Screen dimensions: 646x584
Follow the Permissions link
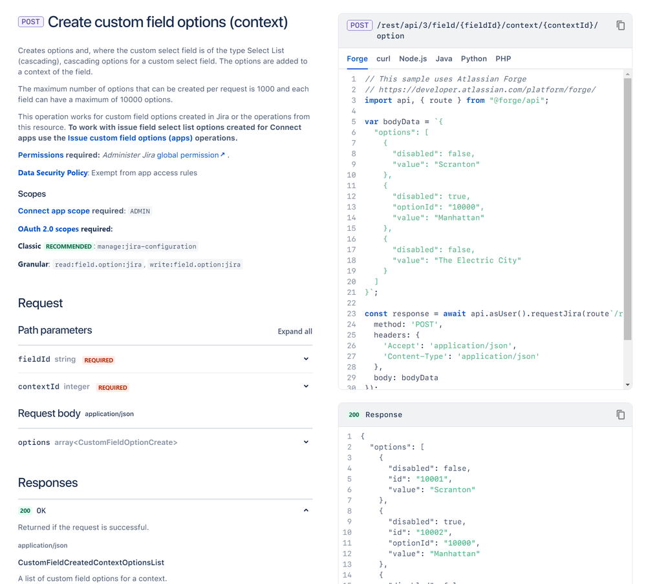coord(41,155)
